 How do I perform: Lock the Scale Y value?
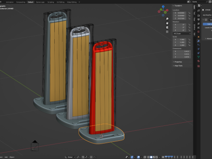coord(189,42)
